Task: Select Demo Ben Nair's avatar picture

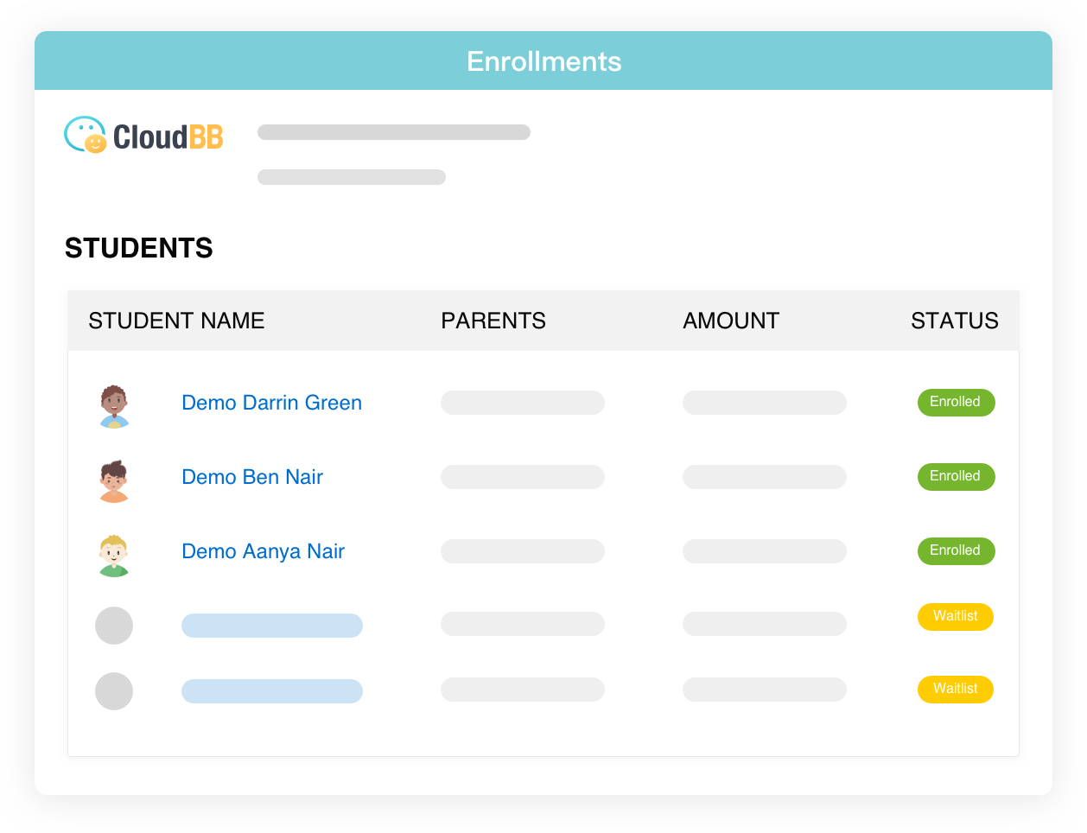Action: pos(114,481)
